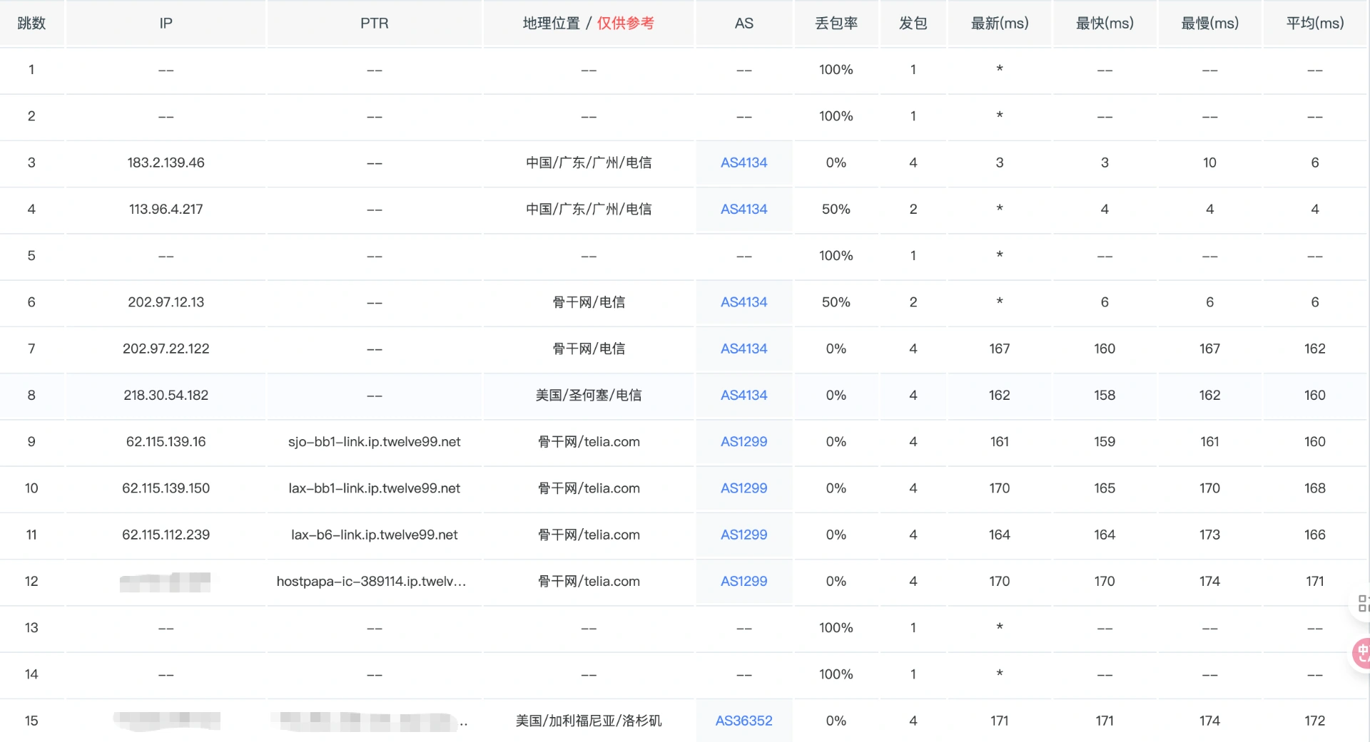Screen dimensions: 1370x742
Task: Open AS1299 link for 62.115.112.239
Action: tap(744, 535)
